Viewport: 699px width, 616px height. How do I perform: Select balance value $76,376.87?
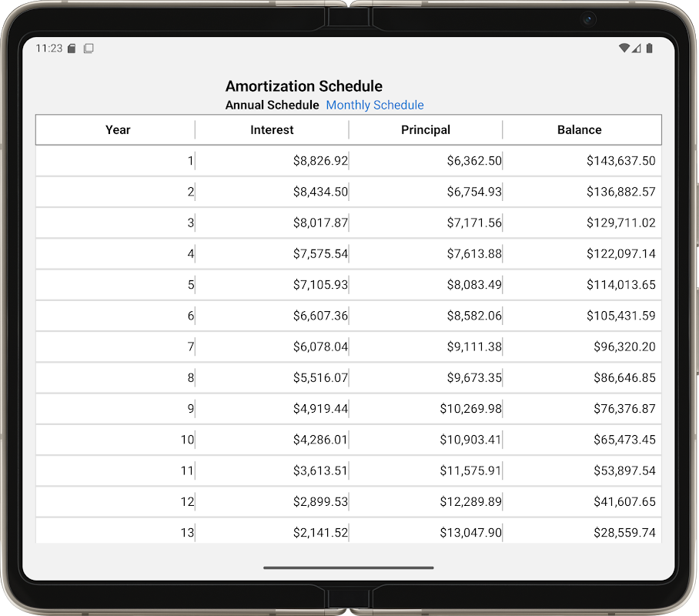click(x=624, y=409)
